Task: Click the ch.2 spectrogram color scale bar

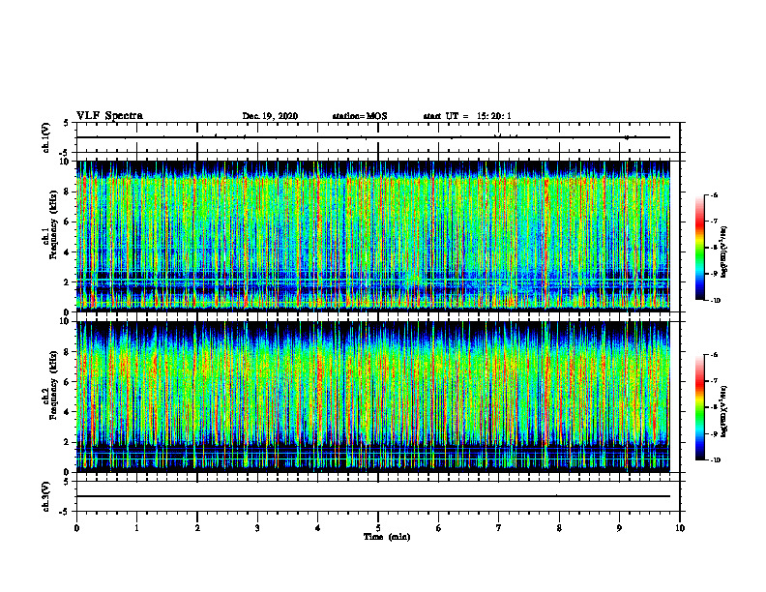Action: [x=699, y=407]
